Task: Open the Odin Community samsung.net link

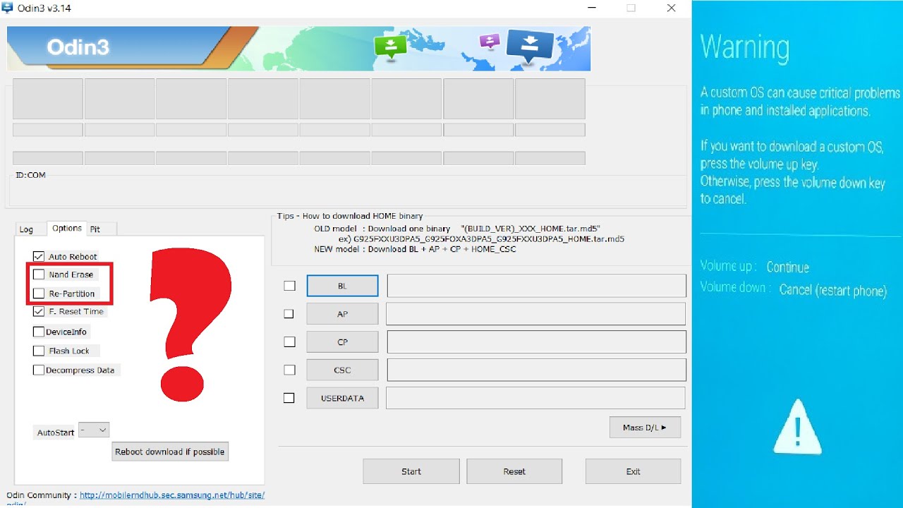Action: [x=172, y=495]
